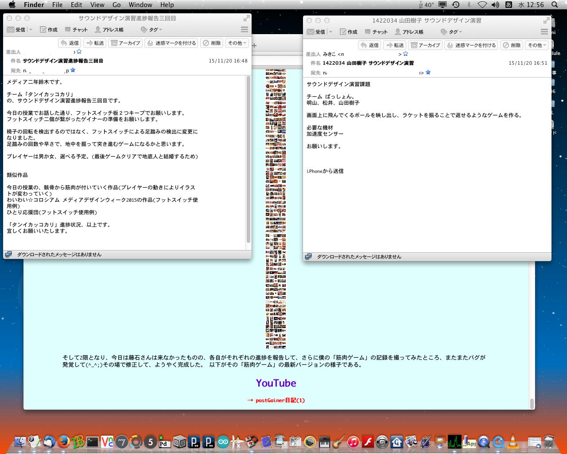Click 削除 in the right mail window

point(511,45)
